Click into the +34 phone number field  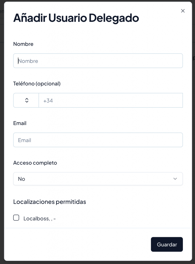111,100
